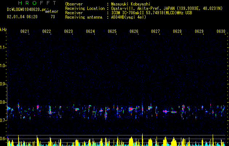
Task: Click the 1.0 kHz axis label
Action: pos(3,66)
